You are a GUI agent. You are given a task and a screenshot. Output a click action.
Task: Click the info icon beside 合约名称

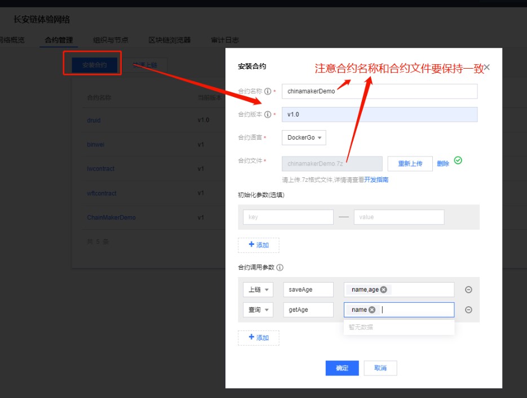click(x=268, y=91)
